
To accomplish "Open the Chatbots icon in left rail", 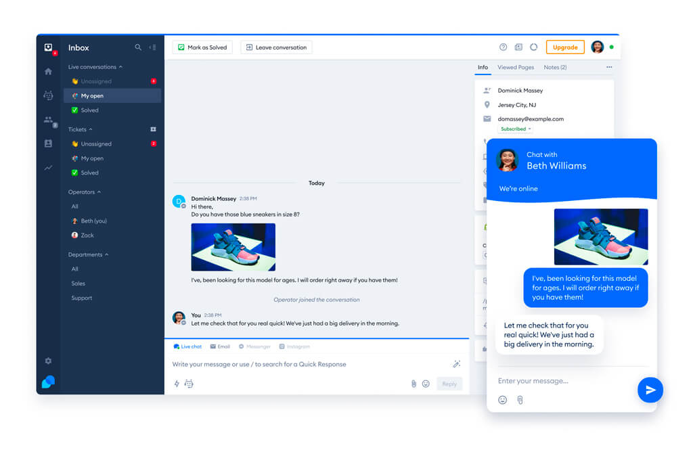I will click(48, 95).
